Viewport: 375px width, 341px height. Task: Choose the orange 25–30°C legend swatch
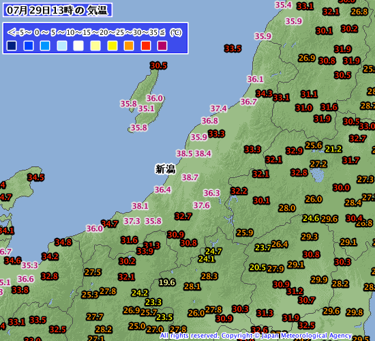point(129,46)
